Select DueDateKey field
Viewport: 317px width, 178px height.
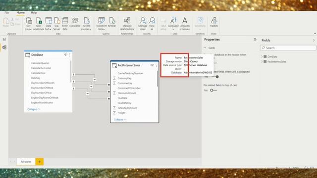point(124,103)
